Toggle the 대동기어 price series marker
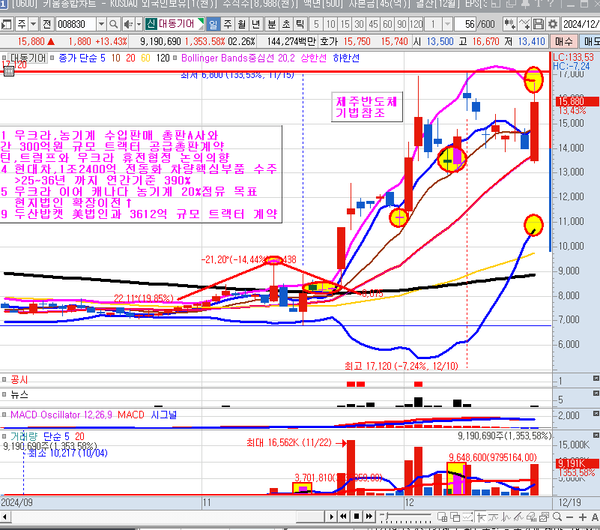Viewport: 600px width, 530px height. 5,57
